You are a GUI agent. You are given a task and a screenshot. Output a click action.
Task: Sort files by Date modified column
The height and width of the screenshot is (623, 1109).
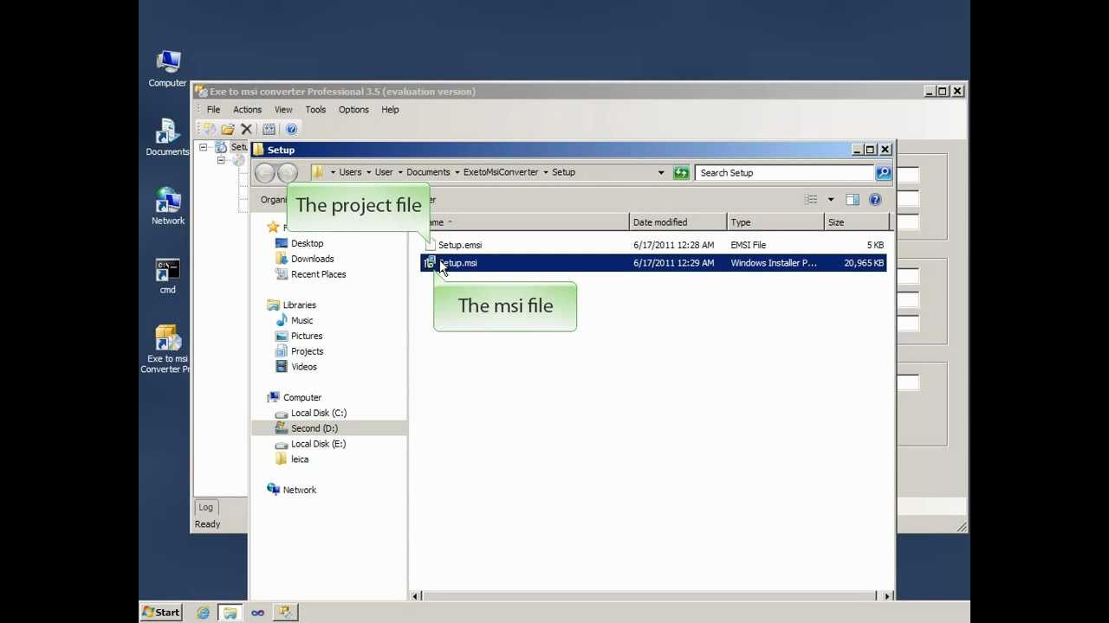[678, 222]
